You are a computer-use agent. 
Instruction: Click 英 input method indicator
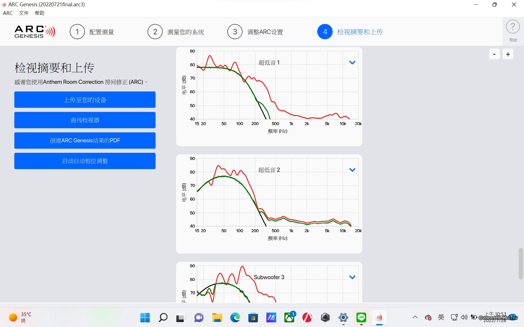(441, 317)
